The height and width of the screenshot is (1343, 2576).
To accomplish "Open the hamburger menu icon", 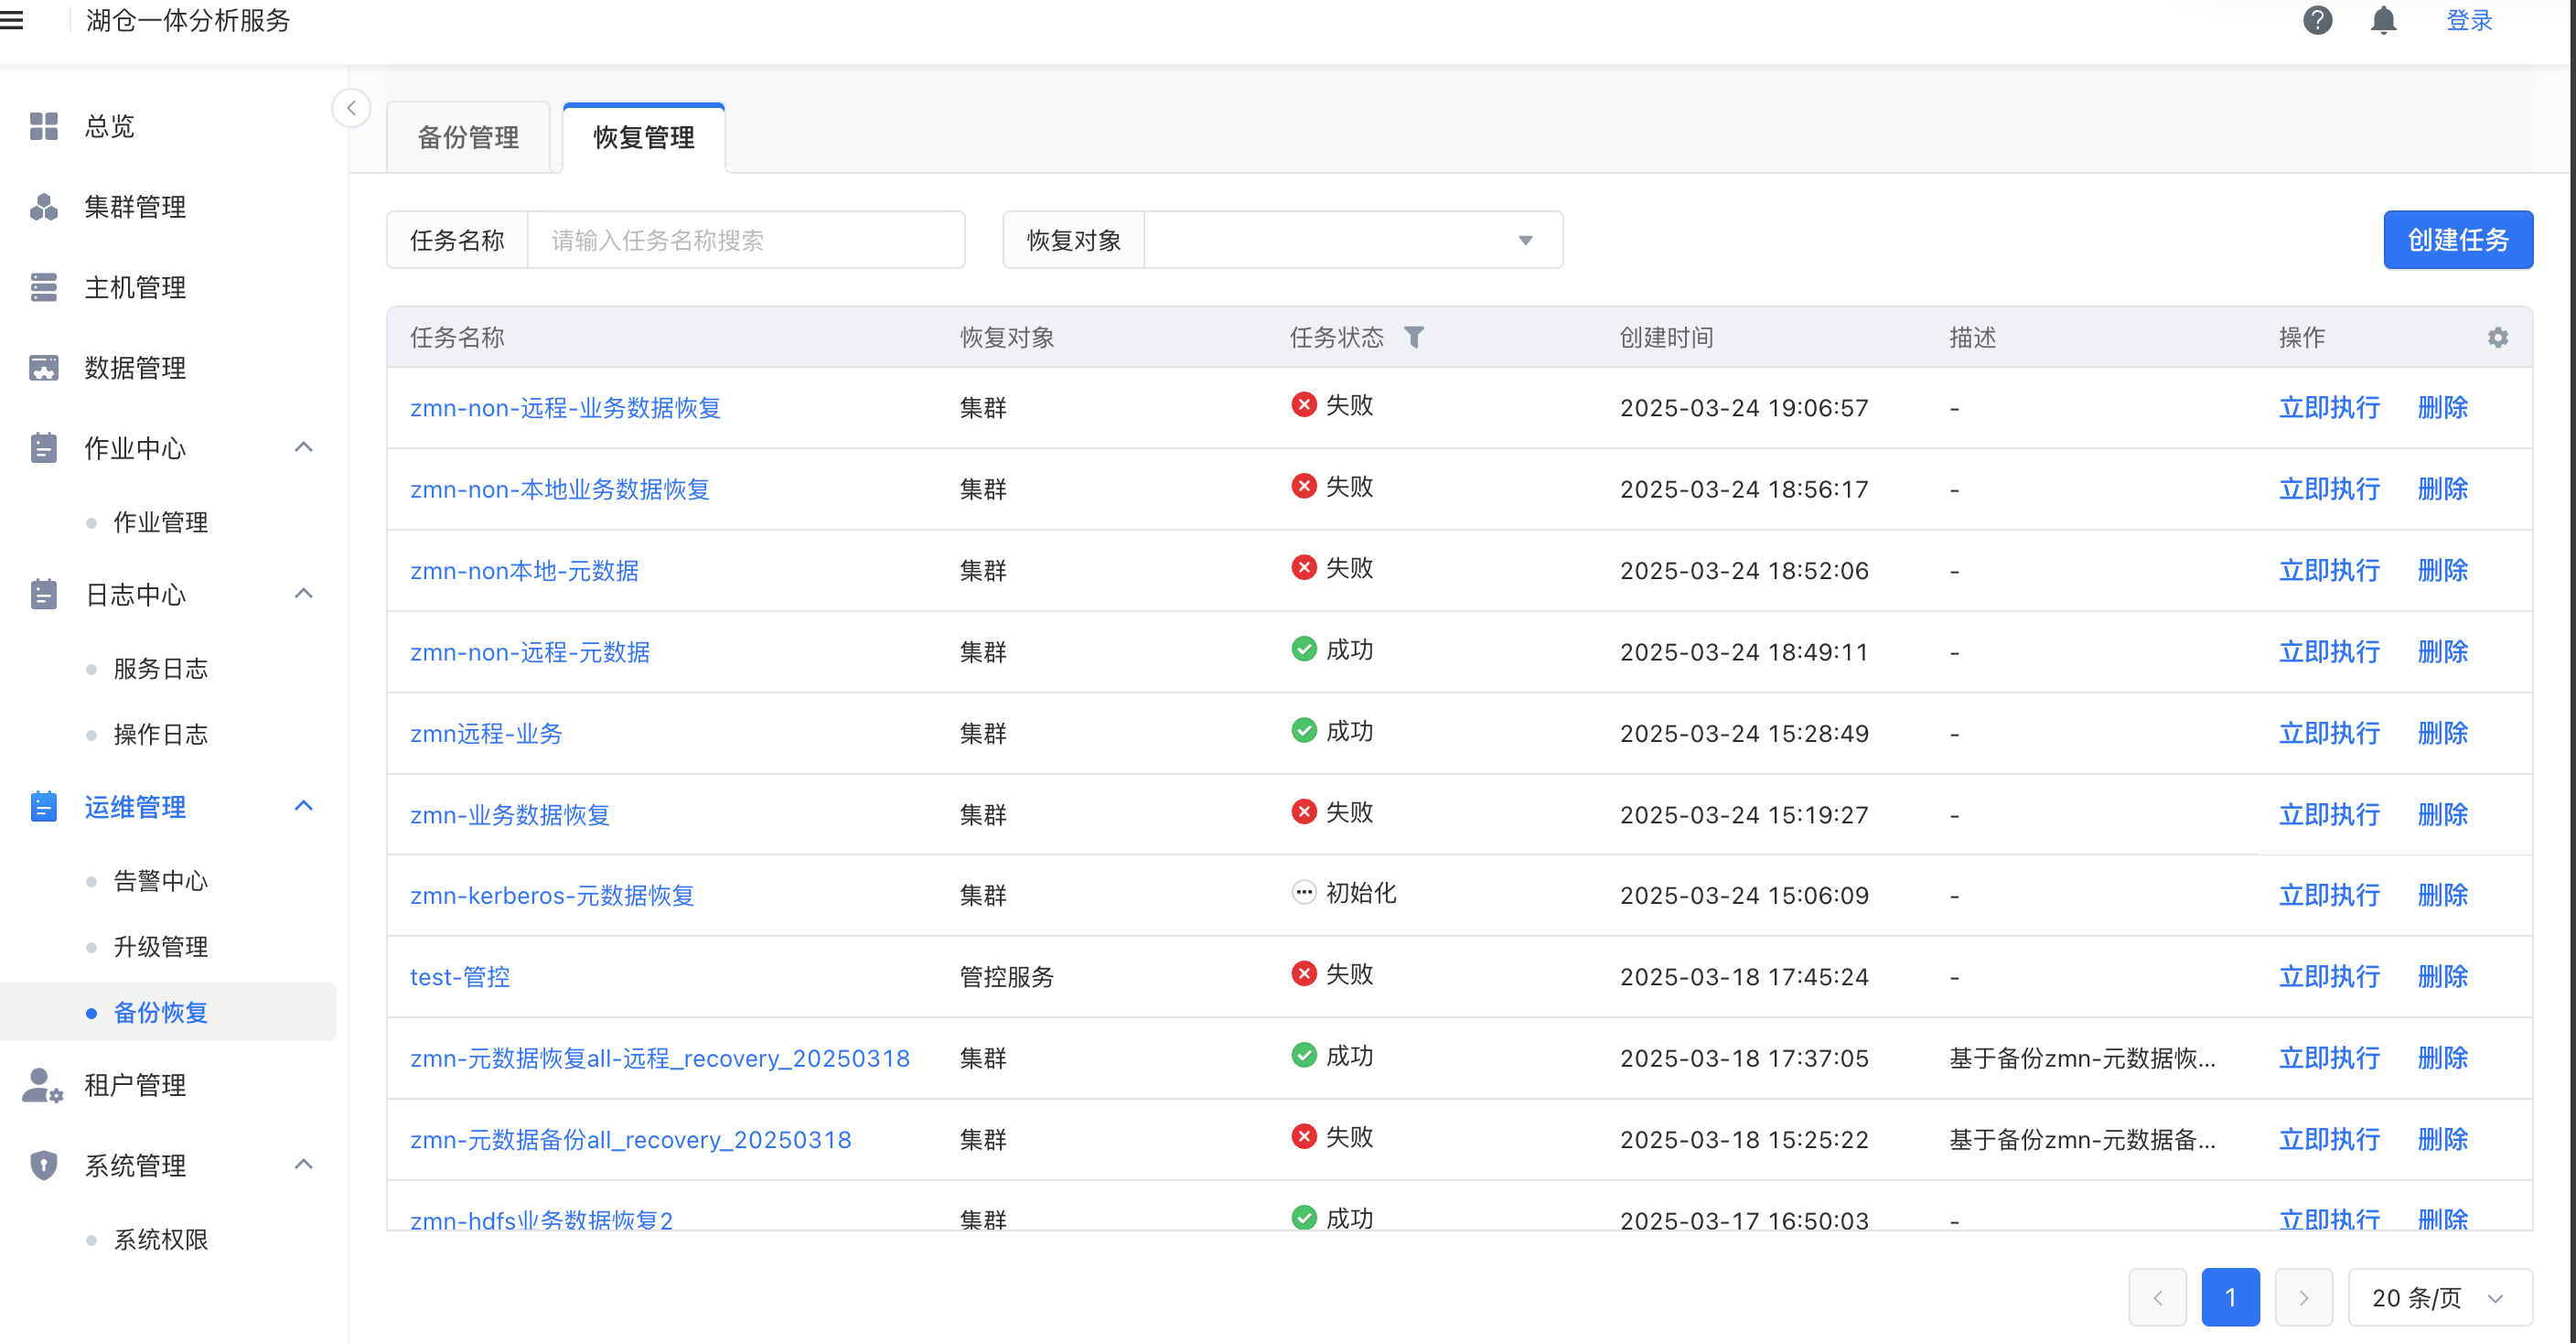I will 12,20.
